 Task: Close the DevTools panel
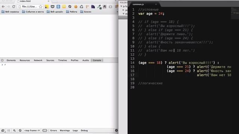tap(2, 60)
